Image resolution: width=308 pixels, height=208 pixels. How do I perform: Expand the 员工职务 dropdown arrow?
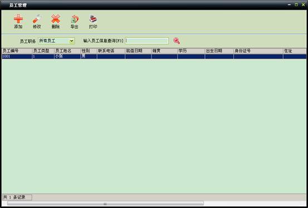pyautogui.click(x=72, y=41)
